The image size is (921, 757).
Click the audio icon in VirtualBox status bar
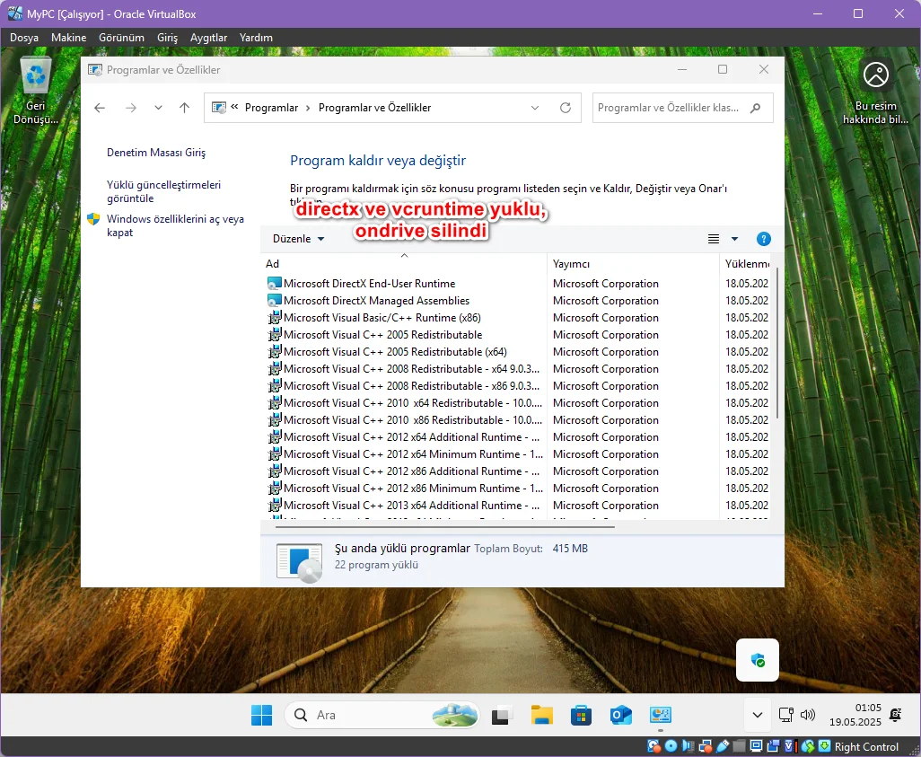(x=688, y=746)
